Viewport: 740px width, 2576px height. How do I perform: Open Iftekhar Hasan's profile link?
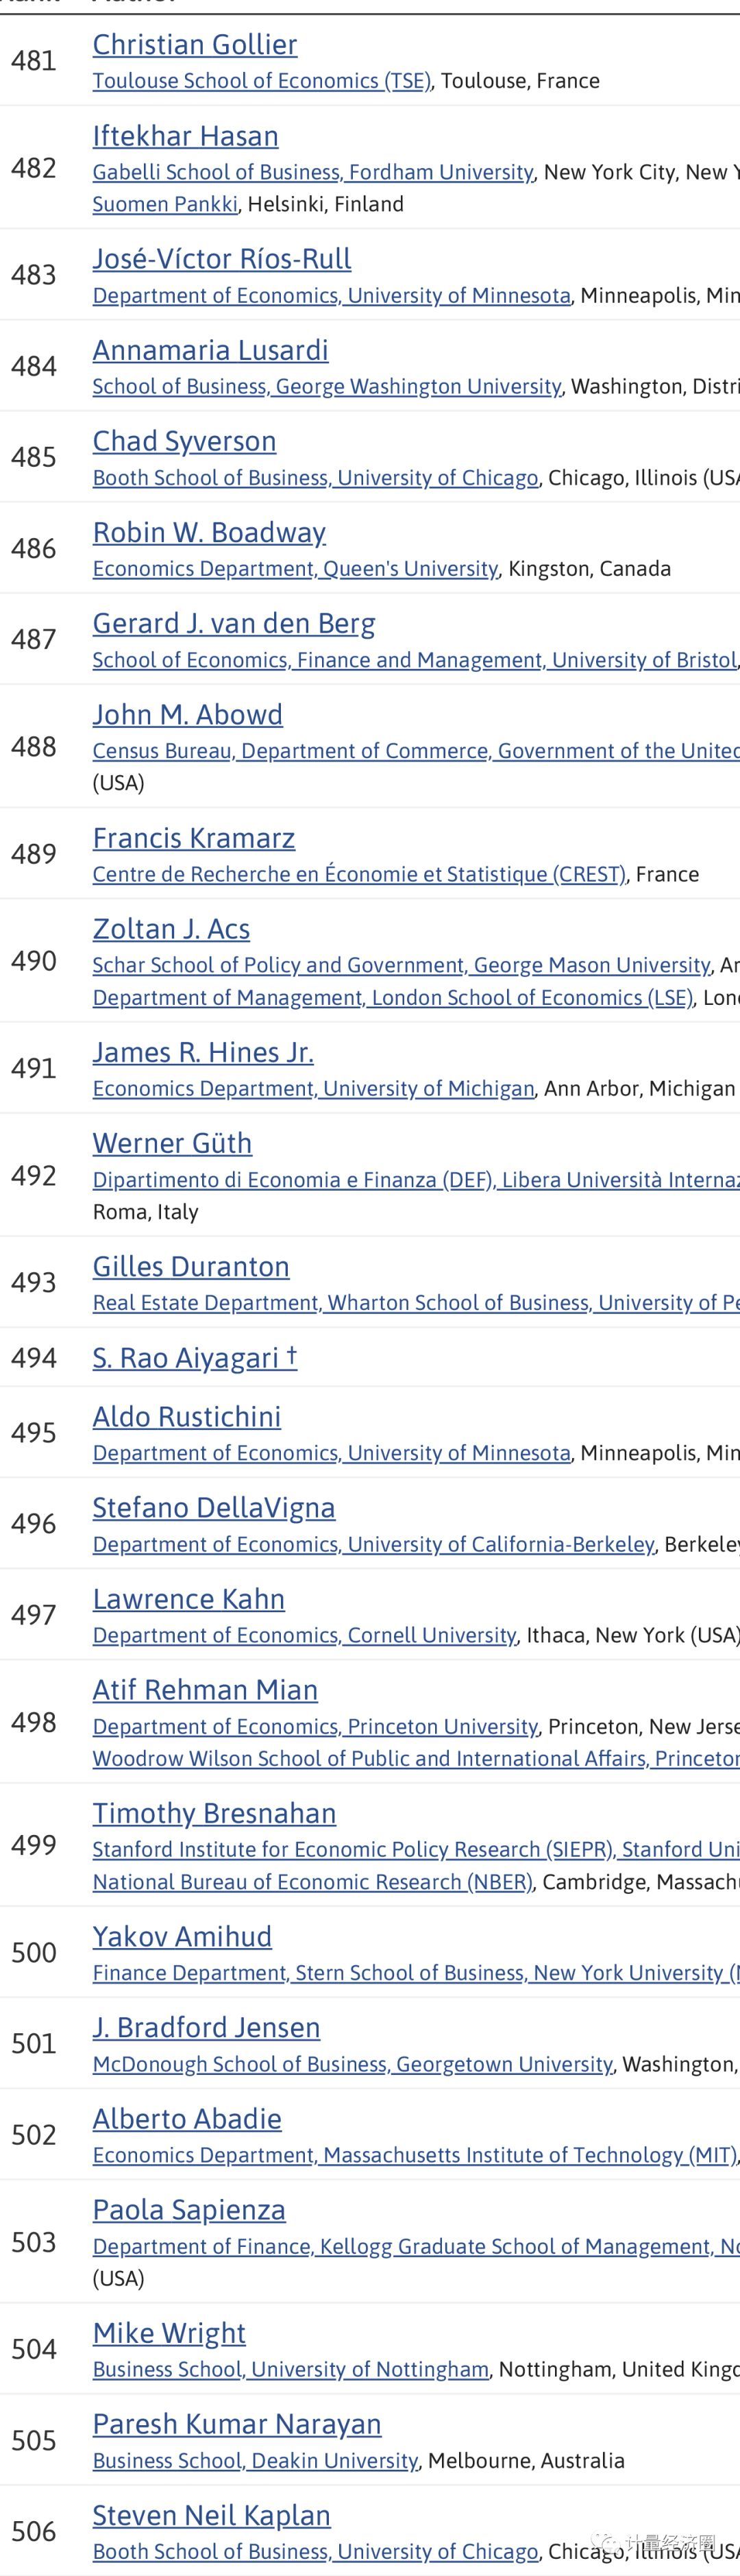pos(185,136)
